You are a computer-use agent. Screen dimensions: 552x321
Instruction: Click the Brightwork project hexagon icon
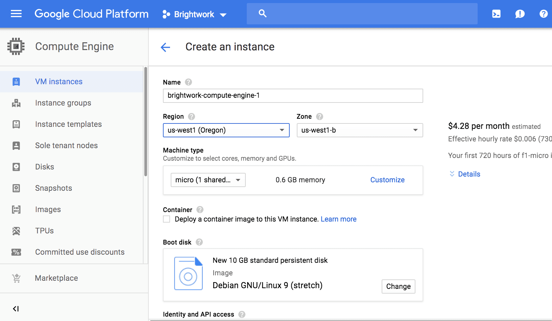[x=166, y=14]
